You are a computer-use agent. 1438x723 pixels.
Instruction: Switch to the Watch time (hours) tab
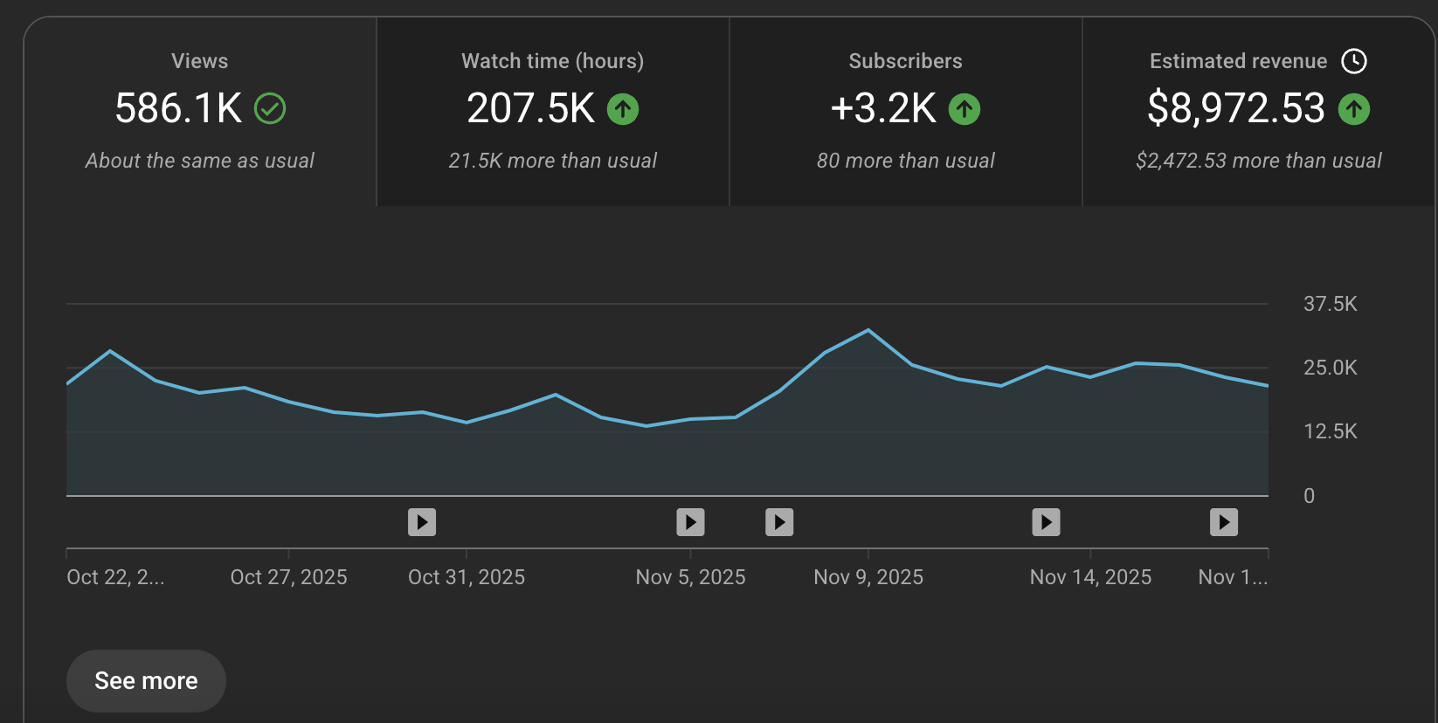pos(552,111)
